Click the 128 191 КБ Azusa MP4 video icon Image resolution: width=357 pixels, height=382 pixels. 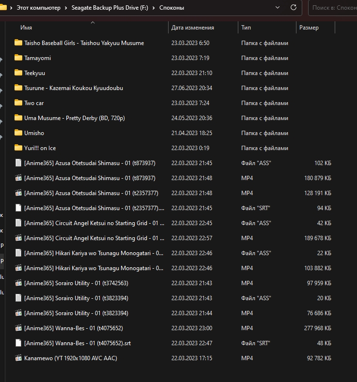(18, 193)
